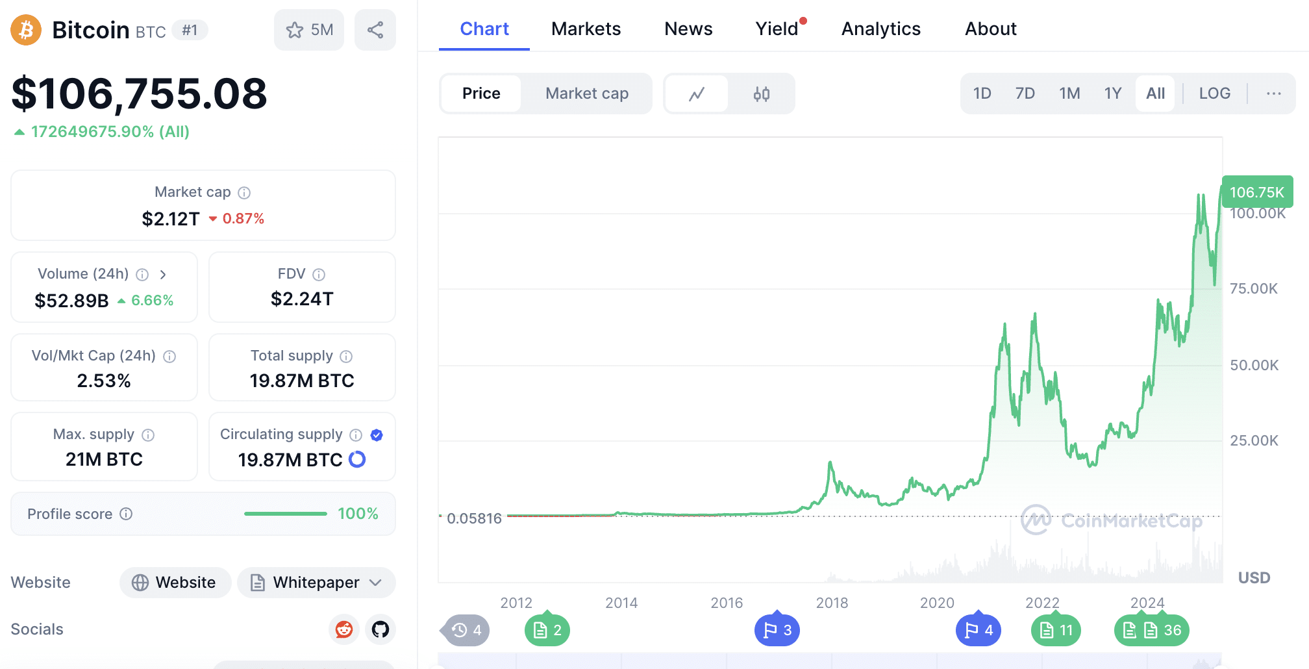Viewport: 1309px width, 669px height.
Task: Set chart range to 1M
Action: [1069, 94]
